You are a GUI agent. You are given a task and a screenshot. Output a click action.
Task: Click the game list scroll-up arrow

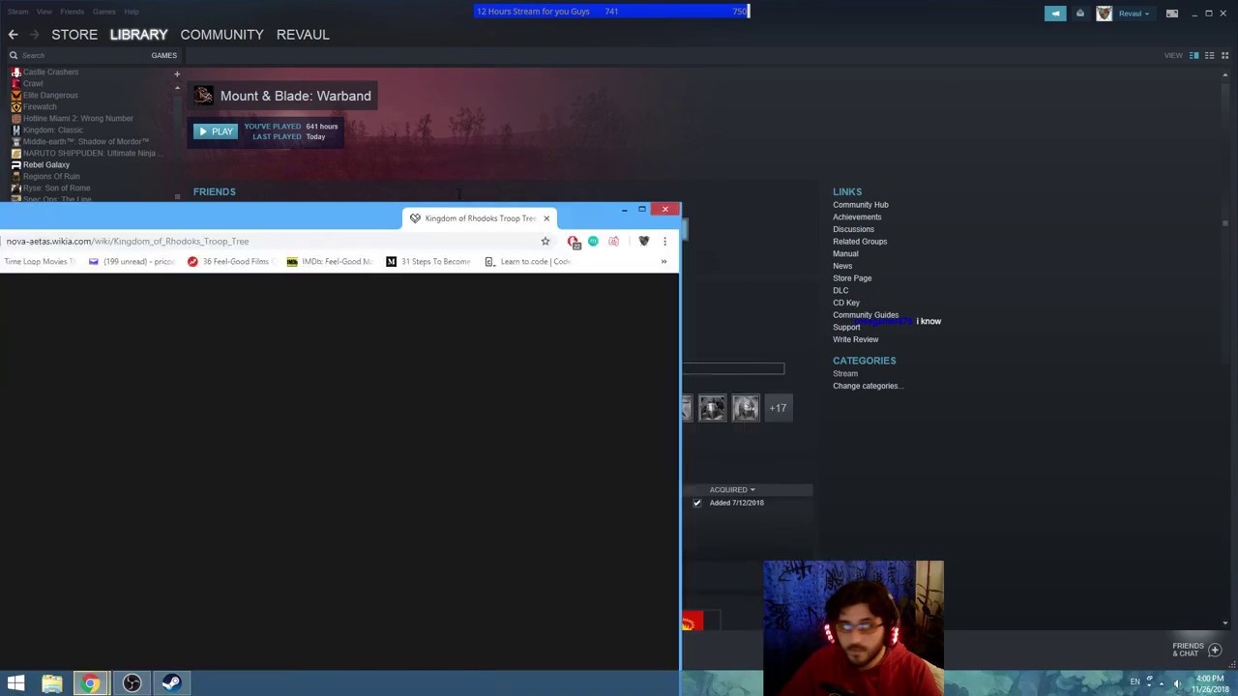click(x=177, y=88)
